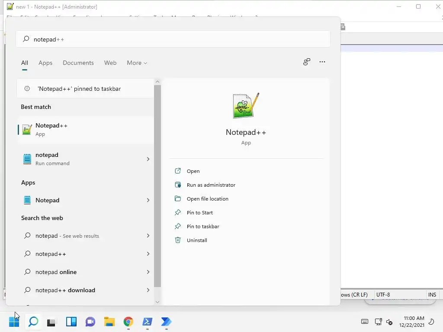Expand the Notepad app result chevron
443x332 pixels.
[148, 200]
